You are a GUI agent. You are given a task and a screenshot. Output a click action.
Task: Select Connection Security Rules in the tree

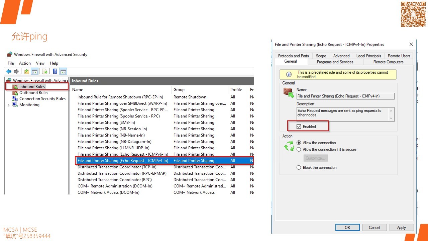[x=42, y=99]
